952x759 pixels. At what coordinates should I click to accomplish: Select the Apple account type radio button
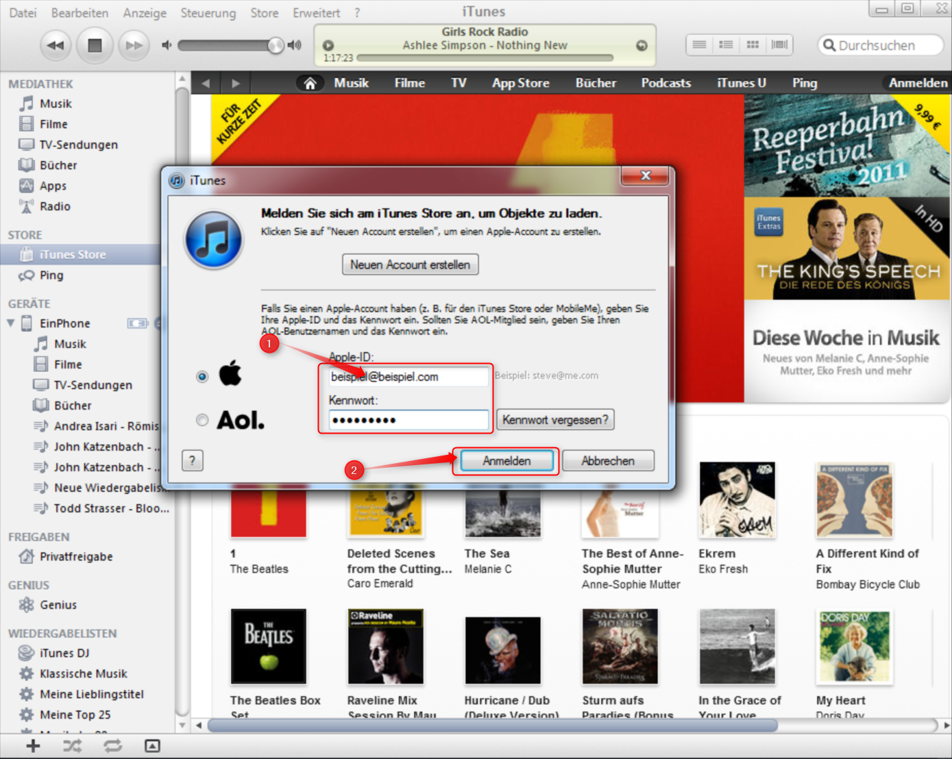pyautogui.click(x=202, y=376)
